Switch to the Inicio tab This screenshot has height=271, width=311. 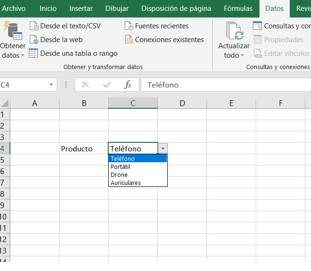coord(48,9)
